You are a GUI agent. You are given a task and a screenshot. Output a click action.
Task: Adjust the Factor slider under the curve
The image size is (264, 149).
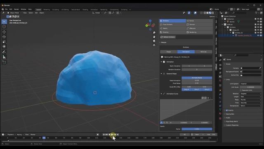click(x=197, y=129)
